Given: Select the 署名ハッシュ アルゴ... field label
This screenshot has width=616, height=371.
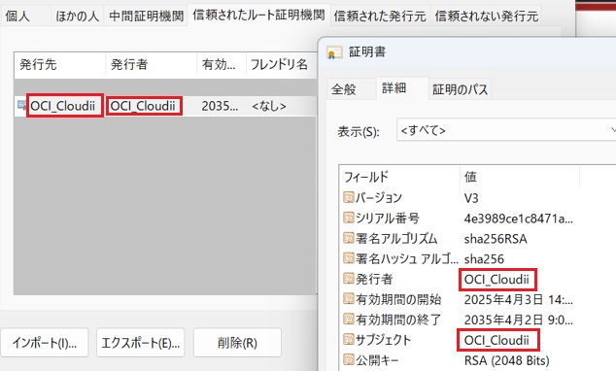Looking at the screenshot, I should [x=407, y=258].
